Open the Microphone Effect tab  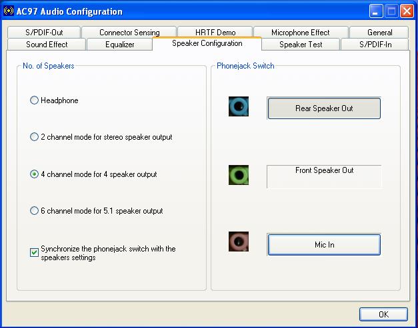[x=300, y=32]
